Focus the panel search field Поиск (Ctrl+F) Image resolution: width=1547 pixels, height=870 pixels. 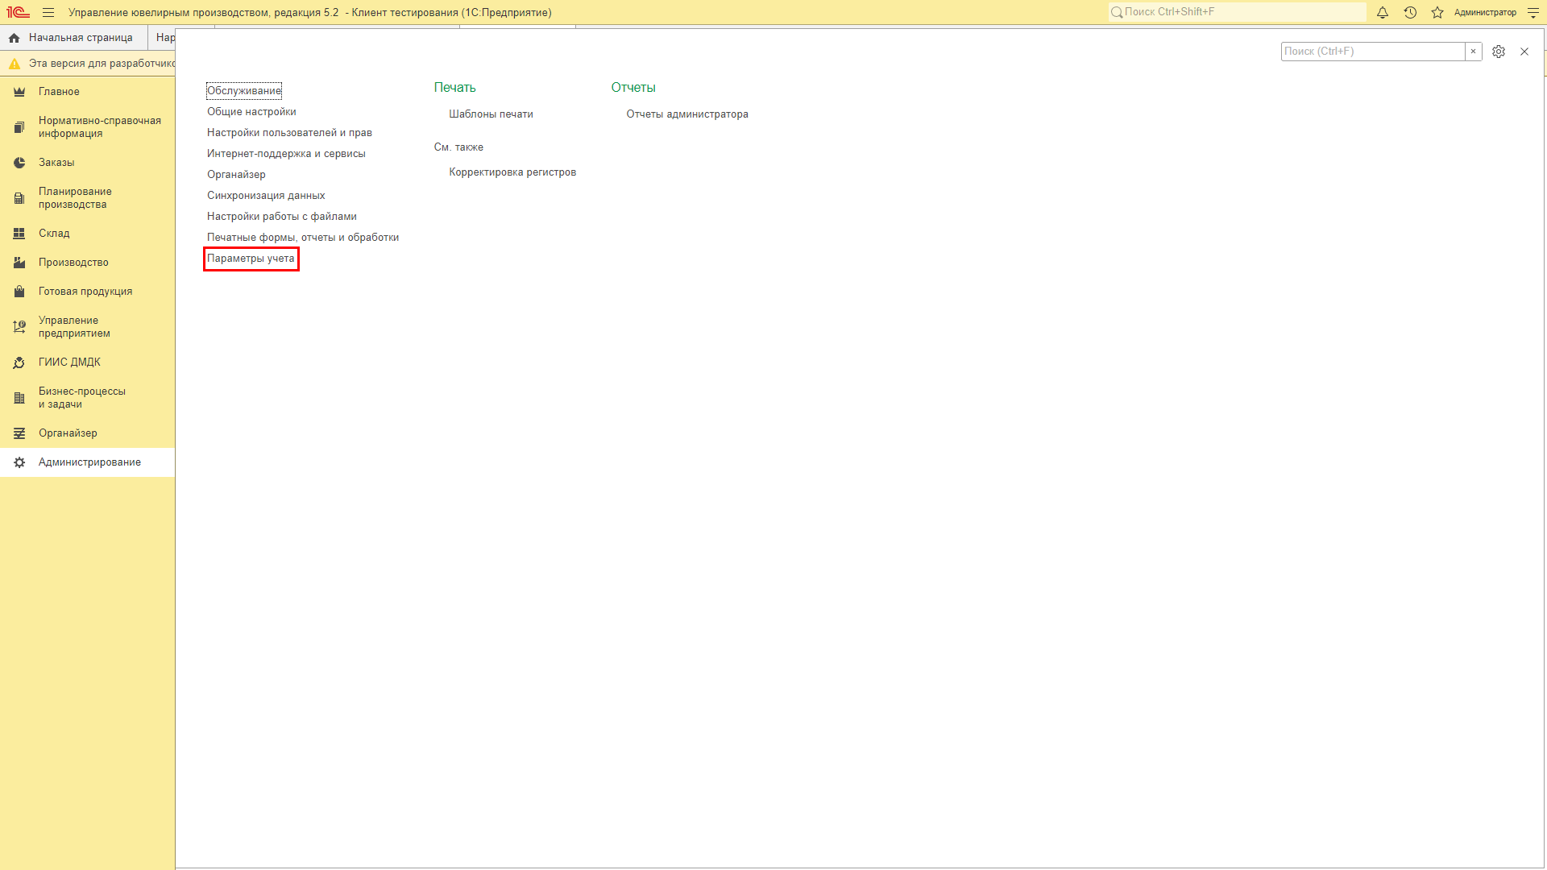coord(1373,52)
